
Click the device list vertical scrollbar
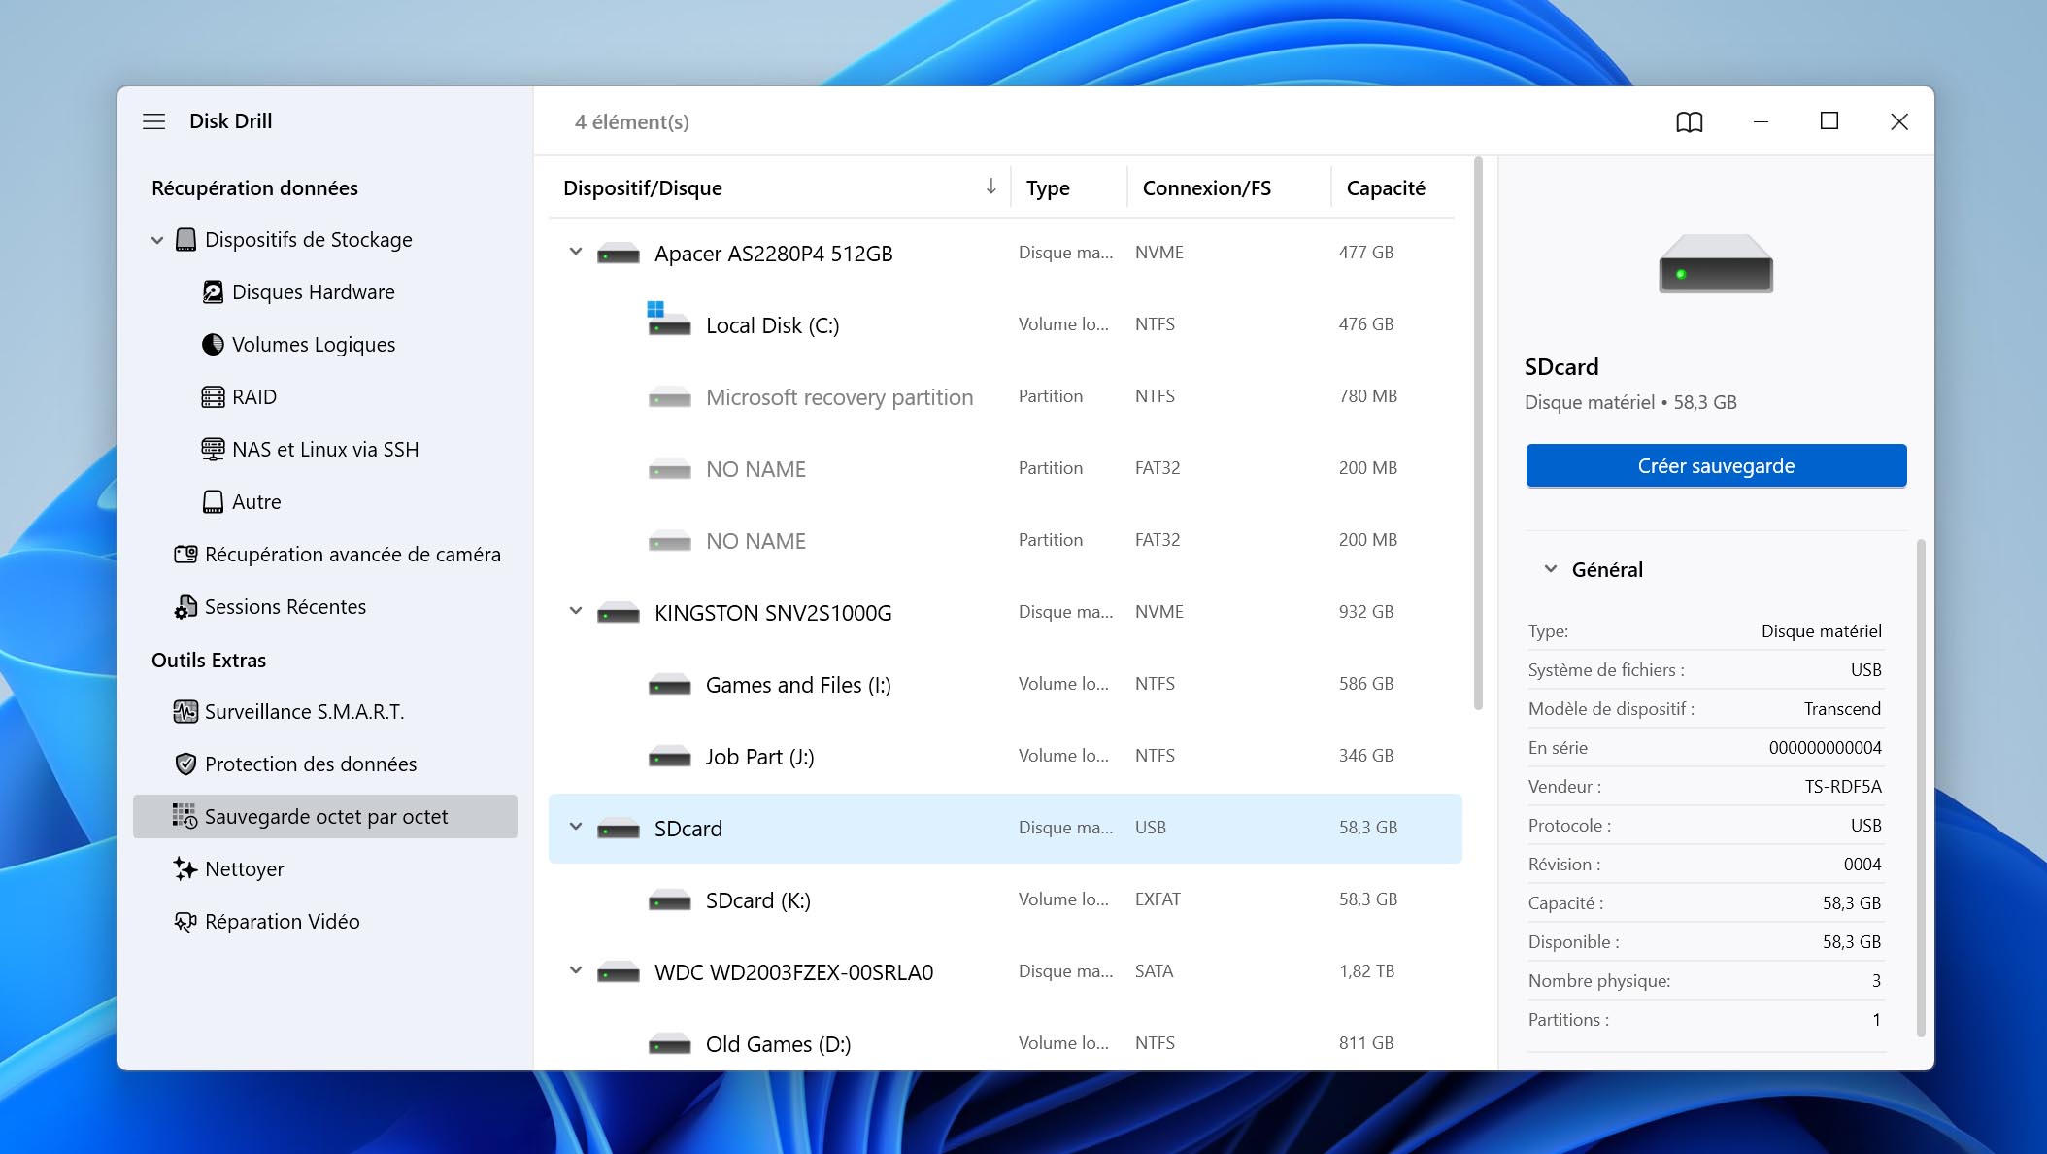1478,433
